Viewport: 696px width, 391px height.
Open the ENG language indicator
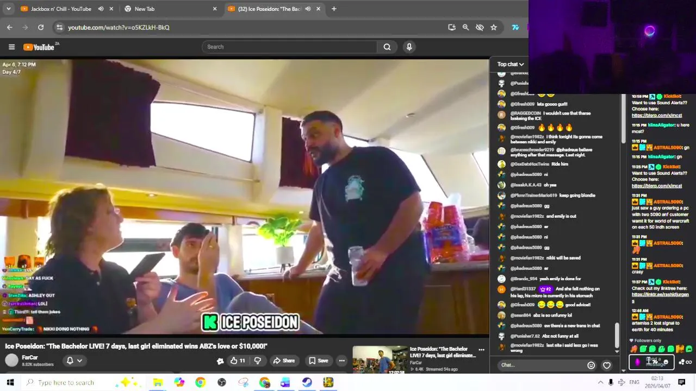click(634, 382)
